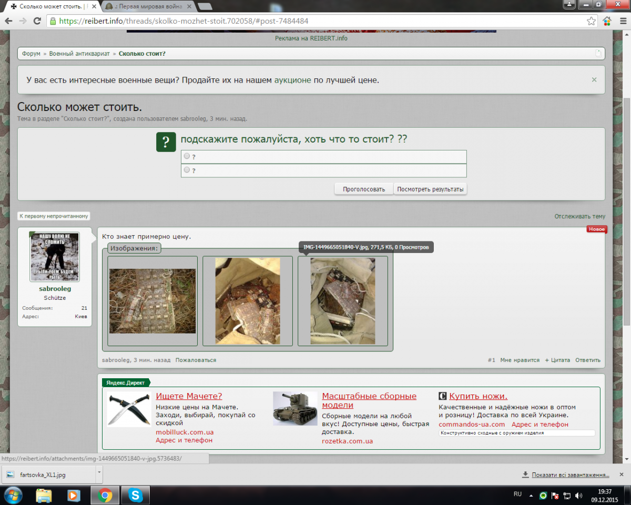This screenshot has height=505, width=631.
Task: Click the browser address bar
Action: (x=315, y=21)
